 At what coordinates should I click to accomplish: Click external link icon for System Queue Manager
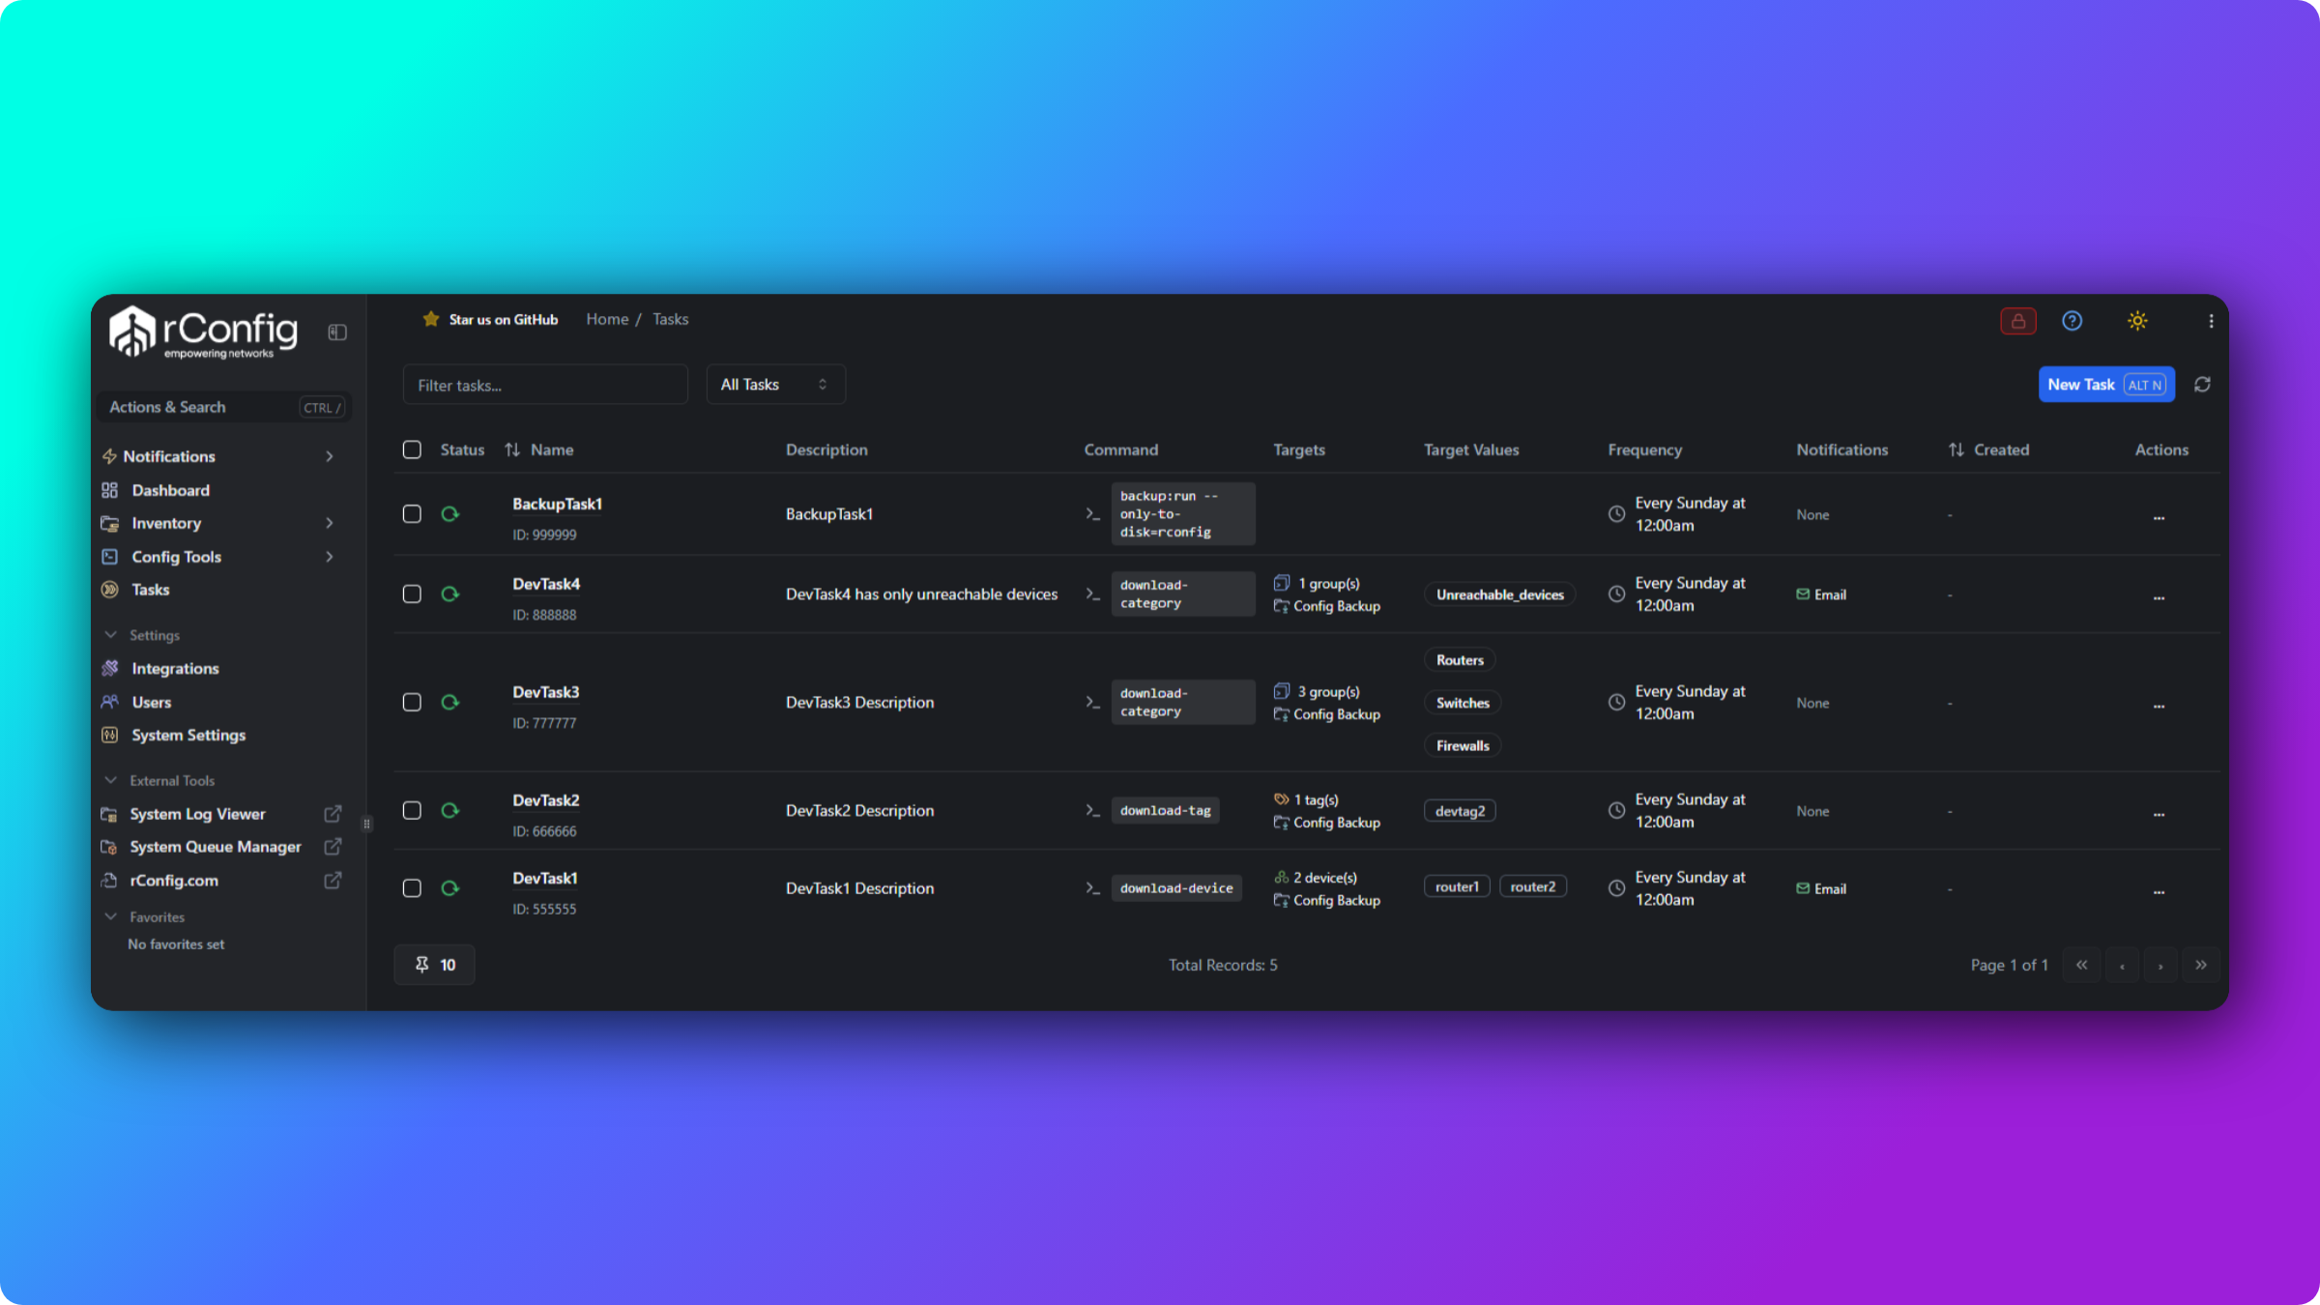[x=333, y=847]
